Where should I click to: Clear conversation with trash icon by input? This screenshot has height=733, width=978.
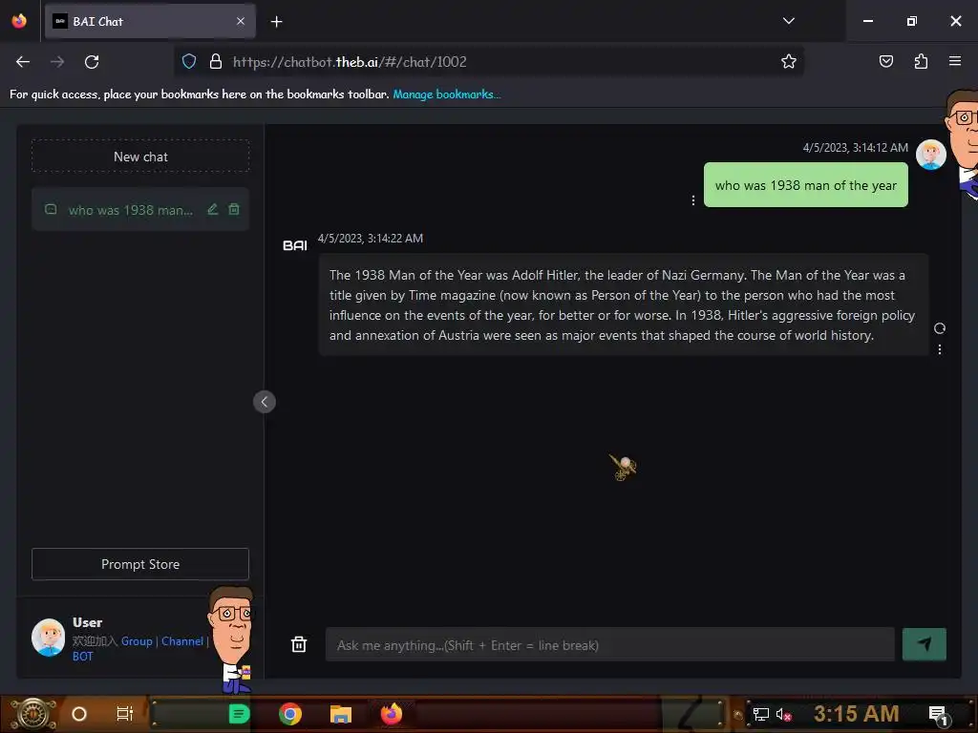[x=299, y=644]
